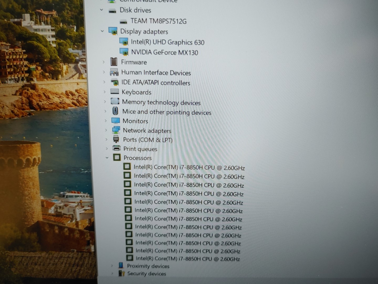
Task: Select the "Firmware" label
Action: pos(134,62)
